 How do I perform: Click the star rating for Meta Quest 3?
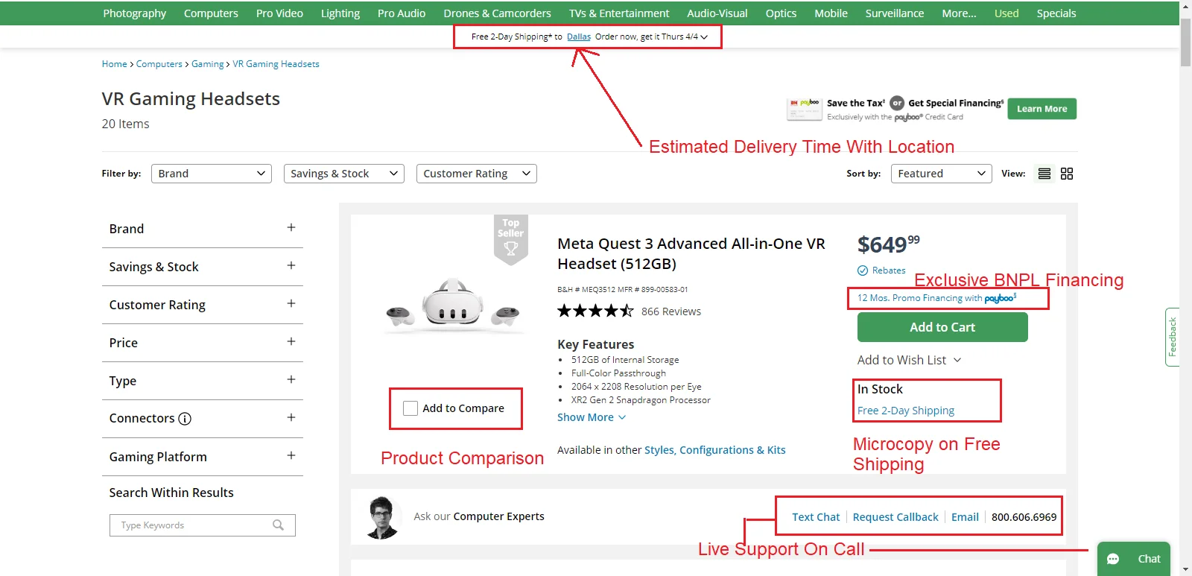click(x=595, y=311)
